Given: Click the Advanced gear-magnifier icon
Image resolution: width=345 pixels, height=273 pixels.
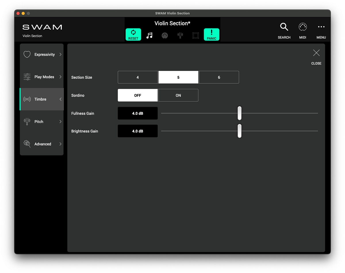Looking at the screenshot, I should coord(27,144).
